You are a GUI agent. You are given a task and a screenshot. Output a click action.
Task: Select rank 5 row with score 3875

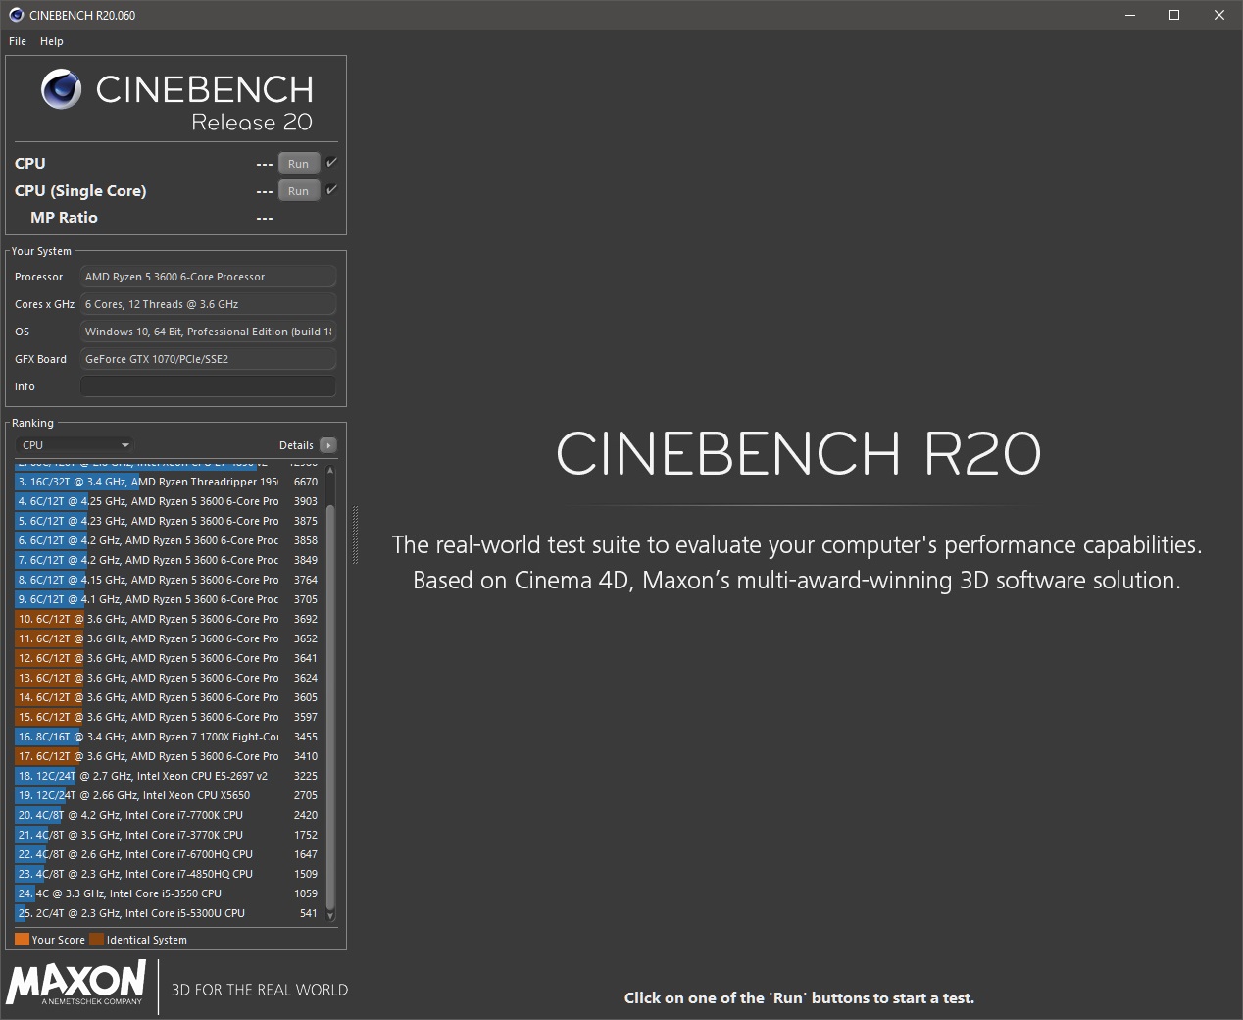pos(168,521)
